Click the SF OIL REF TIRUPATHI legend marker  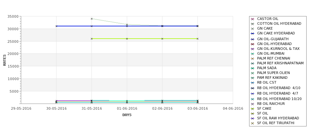253,124
